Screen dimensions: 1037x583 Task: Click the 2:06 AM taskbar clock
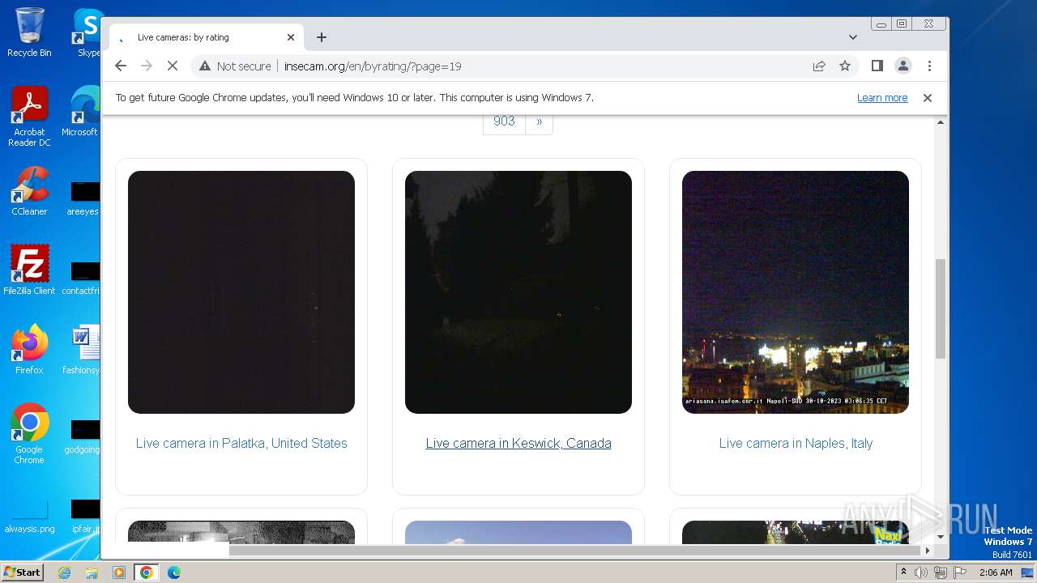click(996, 572)
